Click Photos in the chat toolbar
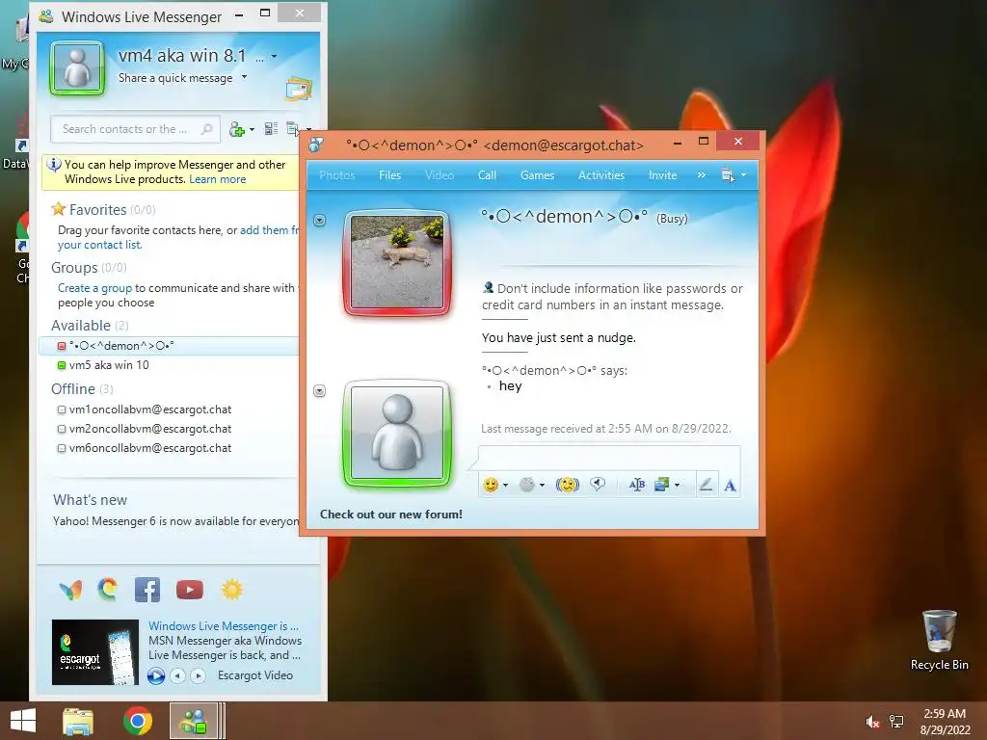Viewport: 987px width, 740px height. click(336, 175)
